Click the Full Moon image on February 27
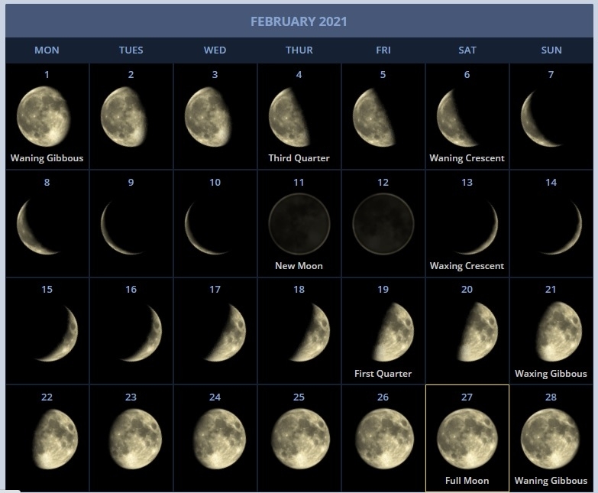Image resolution: width=598 pixels, height=493 pixels. coord(467,439)
